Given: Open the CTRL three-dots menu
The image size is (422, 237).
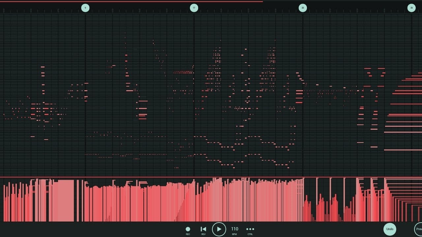Looking at the screenshot, I should pyautogui.click(x=250, y=229).
